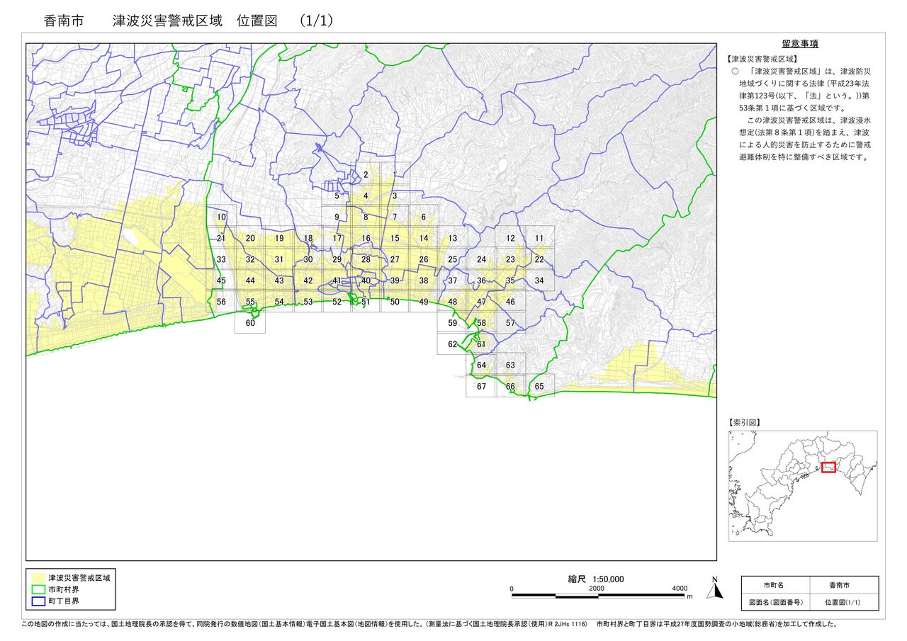This screenshot has width=907, height=641.
Task: Click map grid cell number 67
Action: [x=481, y=386]
